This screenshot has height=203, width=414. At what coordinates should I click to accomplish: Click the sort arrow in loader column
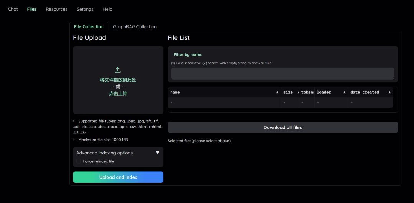coord(344,93)
